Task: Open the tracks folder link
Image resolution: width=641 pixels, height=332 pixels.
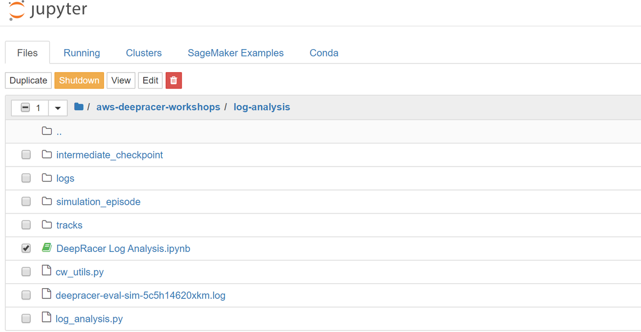Action: 69,225
